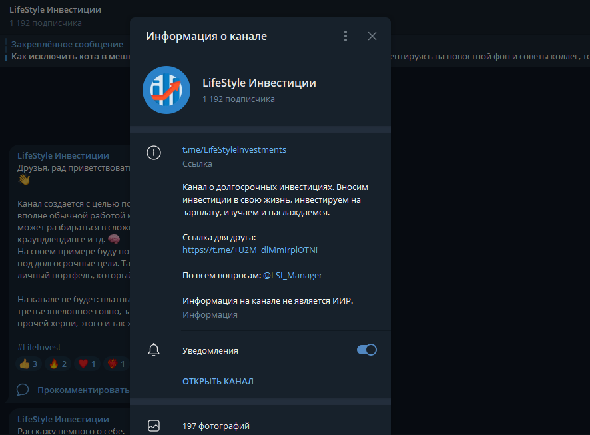
Task: Open the three-dot menu in channel info
Action: (346, 36)
